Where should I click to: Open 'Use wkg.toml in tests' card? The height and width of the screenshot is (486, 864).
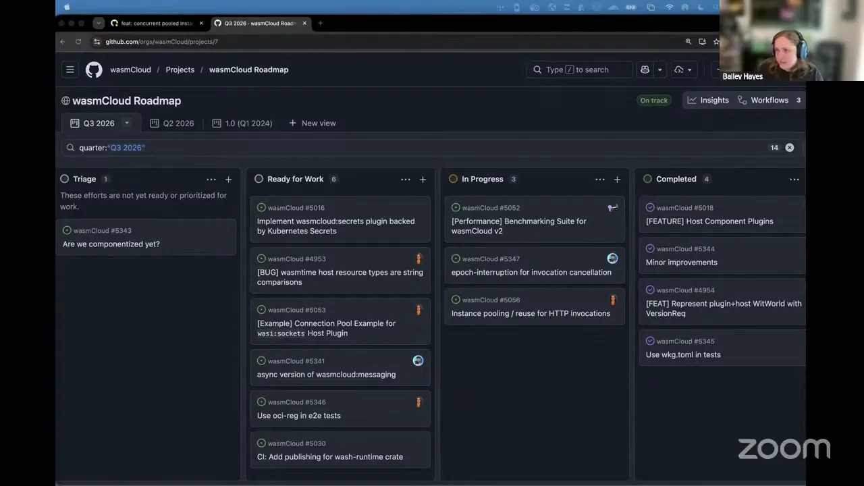click(x=683, y=355)
